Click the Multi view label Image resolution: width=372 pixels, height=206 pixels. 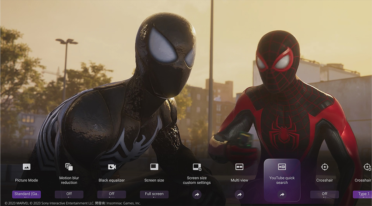pos(239,180)
